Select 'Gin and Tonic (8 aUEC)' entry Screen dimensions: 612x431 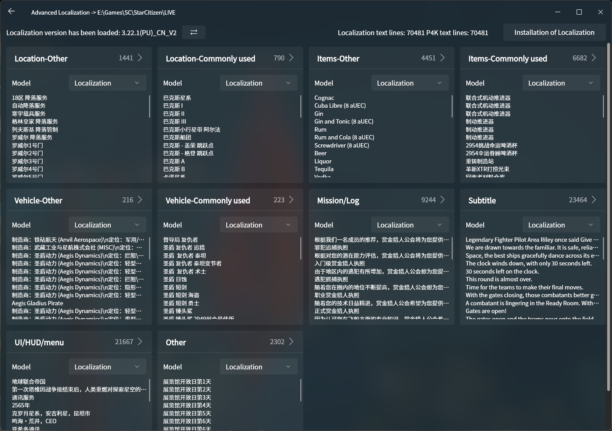tap(344, 121)
